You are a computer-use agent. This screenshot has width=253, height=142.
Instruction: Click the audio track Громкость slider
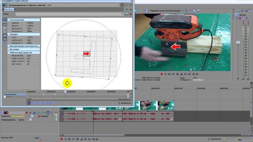click(32, 116)
